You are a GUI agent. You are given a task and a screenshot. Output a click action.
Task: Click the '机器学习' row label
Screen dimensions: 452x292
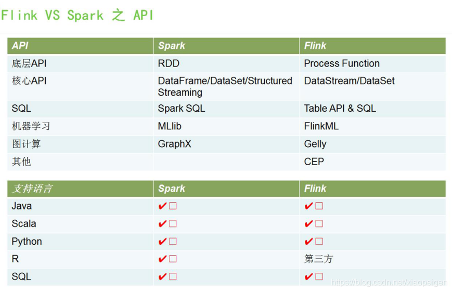(x=31, y=126)
